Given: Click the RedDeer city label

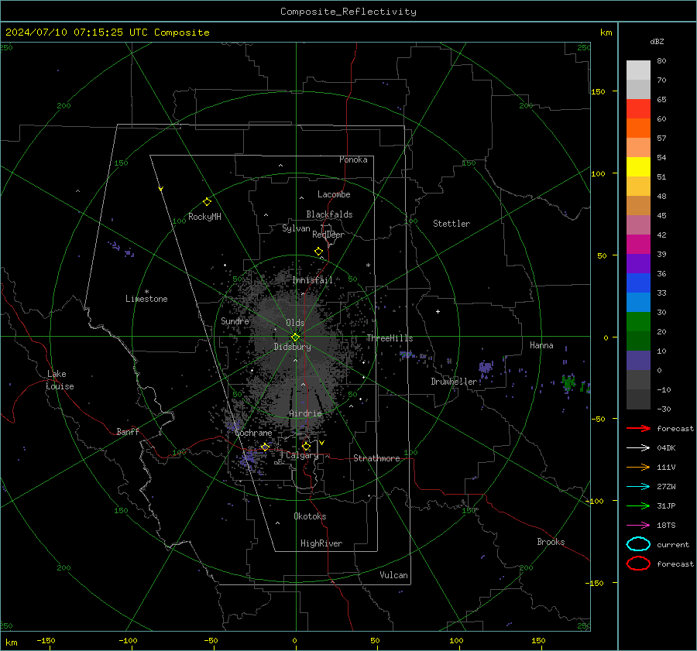Looking at the screenshot, I should [x=328, y=235].
